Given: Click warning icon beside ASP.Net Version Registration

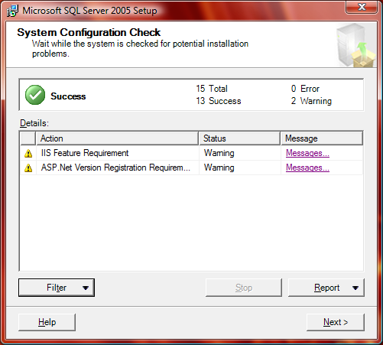Looking at the screenshot, I should (28, 168).
